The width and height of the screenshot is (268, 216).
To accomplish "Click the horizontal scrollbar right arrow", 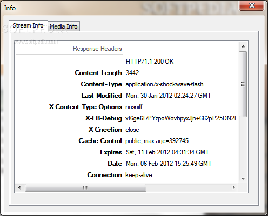I will [234, 187].
